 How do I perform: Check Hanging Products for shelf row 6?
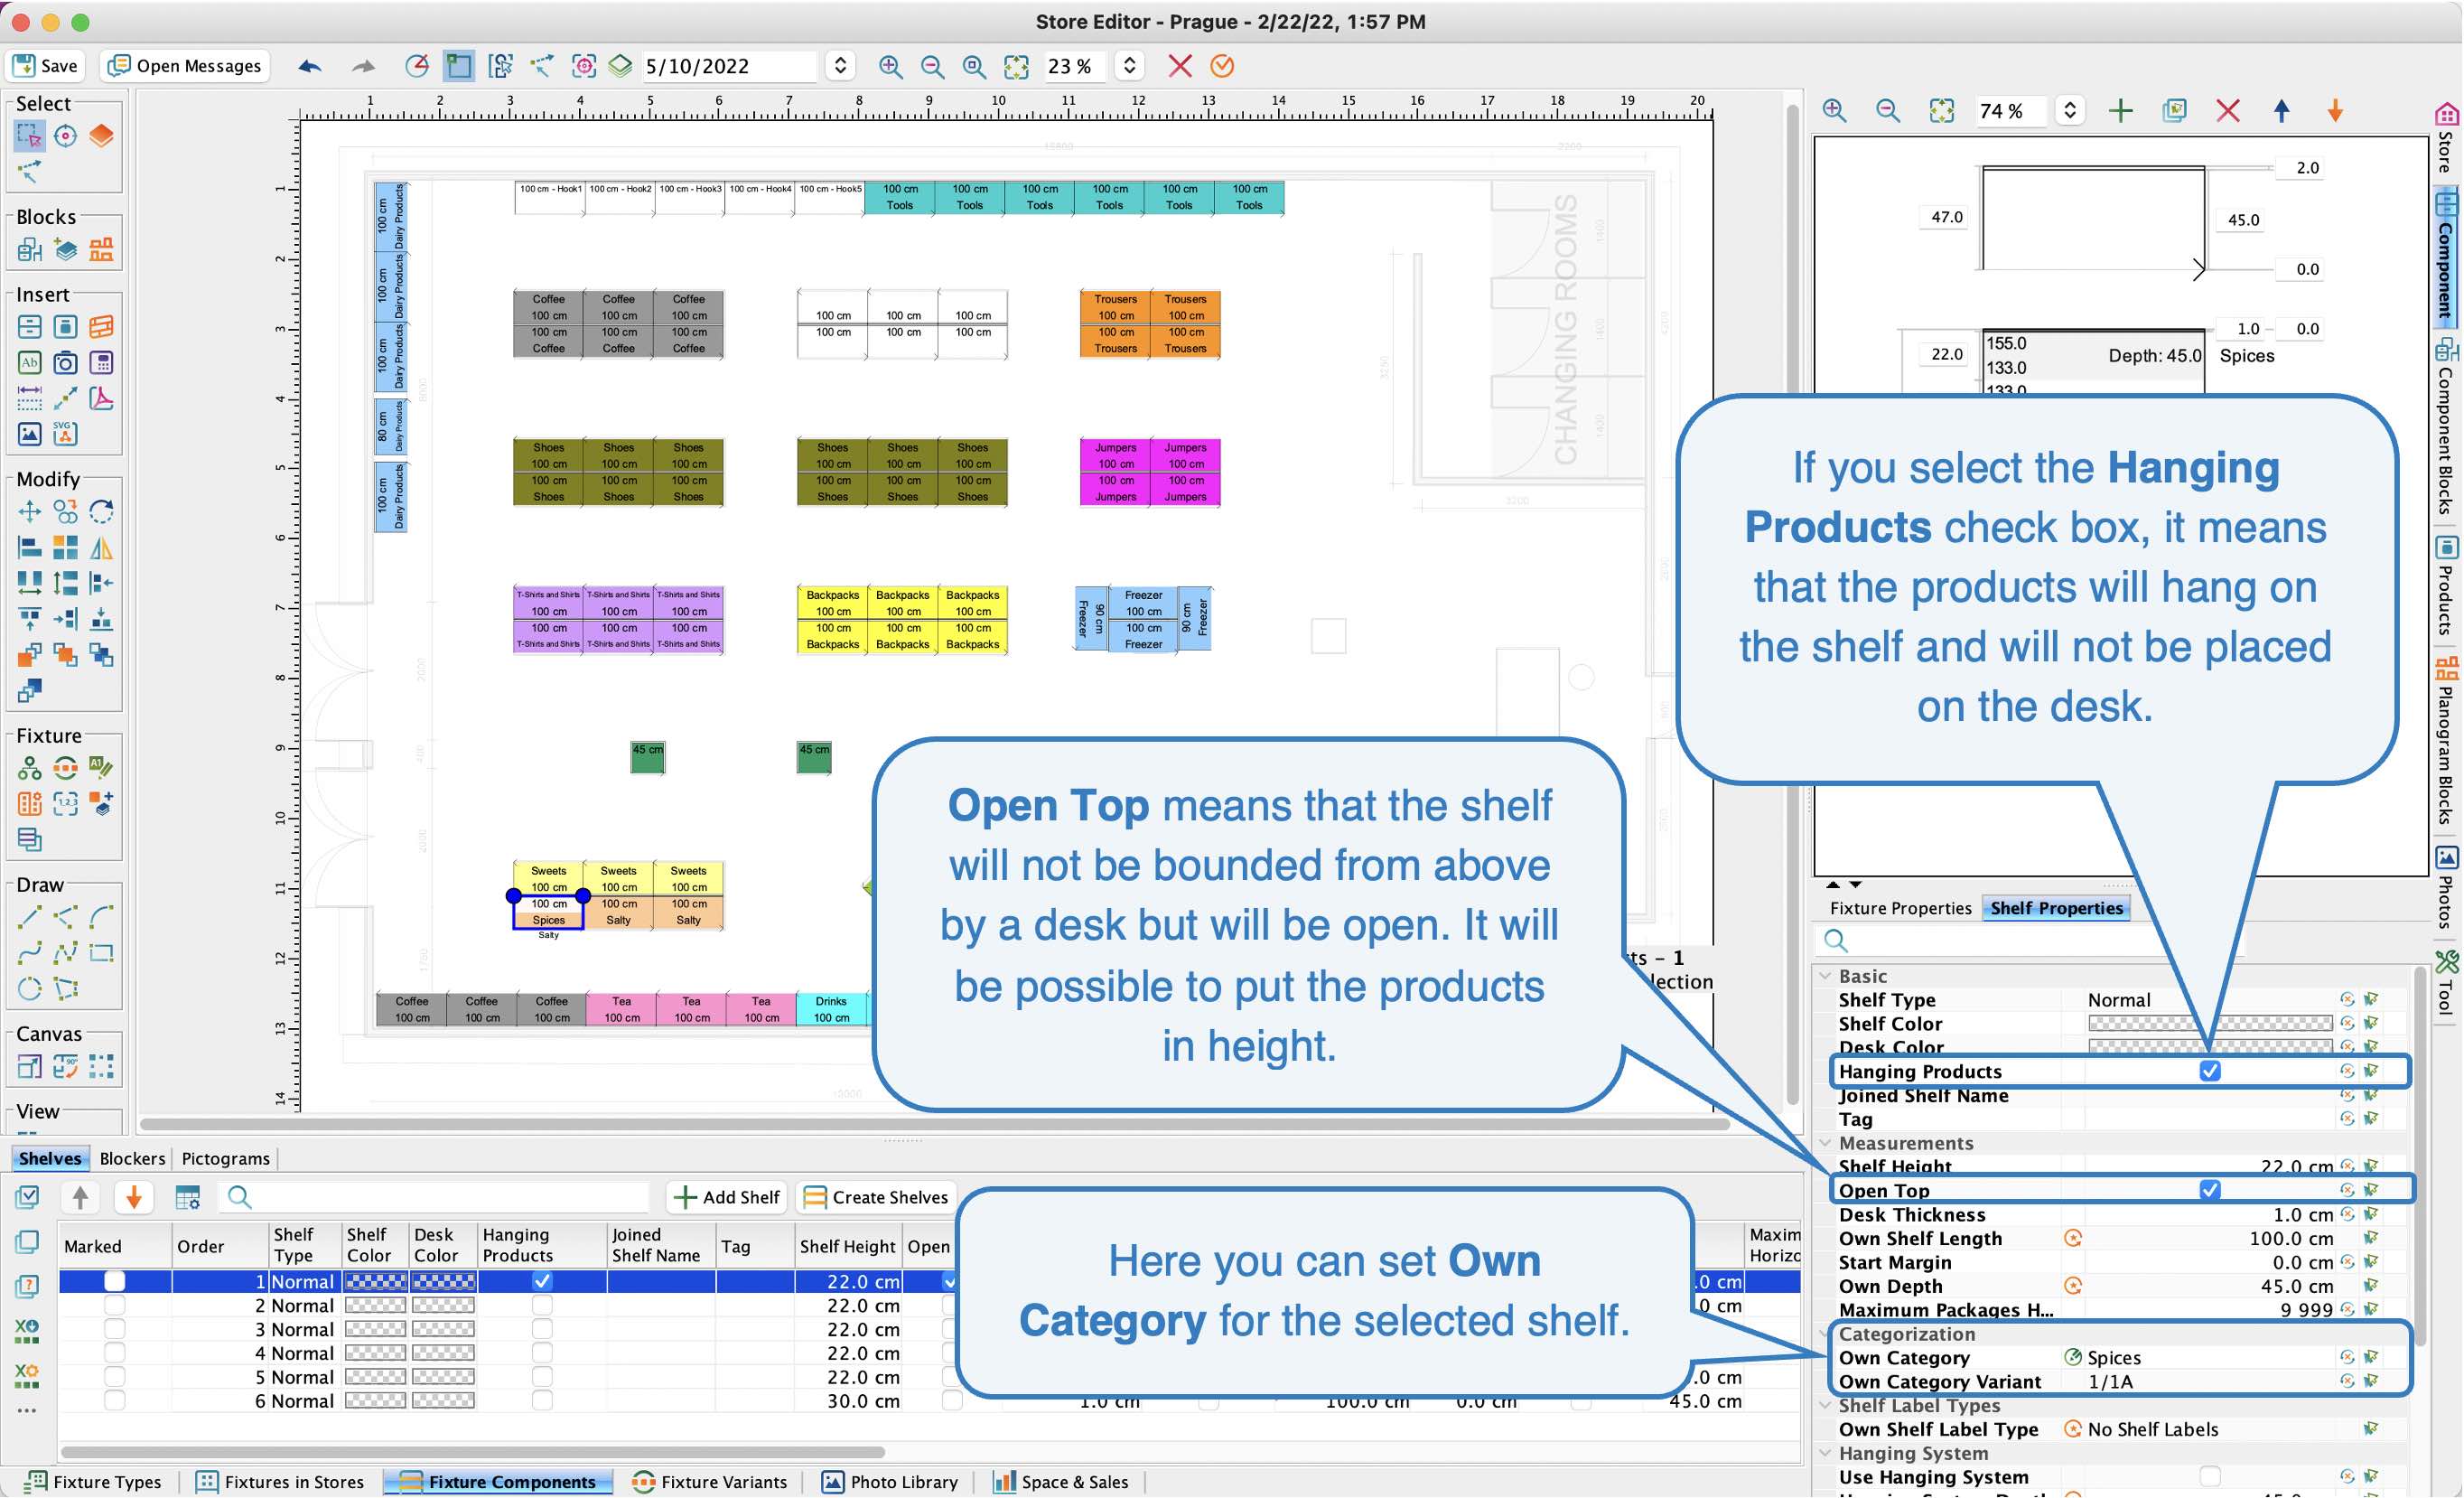tap(542, 1401)
